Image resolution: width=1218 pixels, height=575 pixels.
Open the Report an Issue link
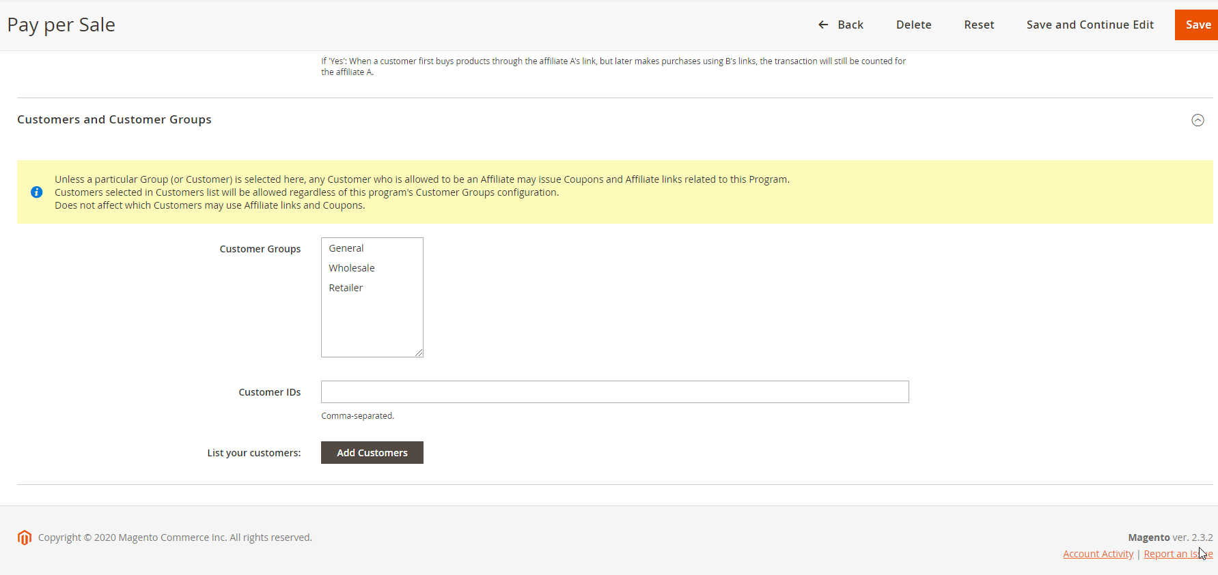click(1178, 554)
